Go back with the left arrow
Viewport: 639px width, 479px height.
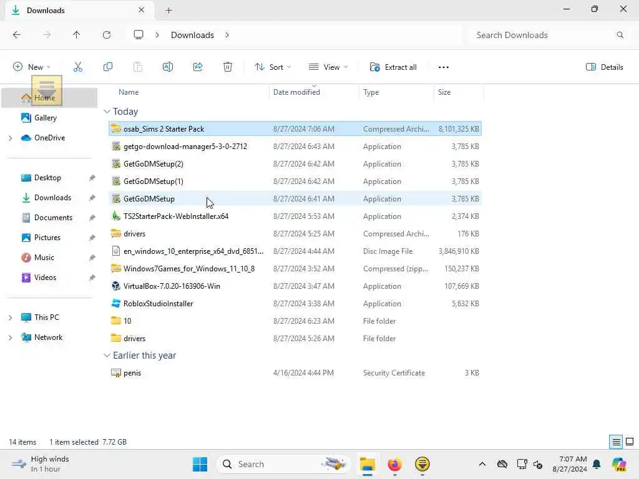pyautogui.click(x=17, y=35)
